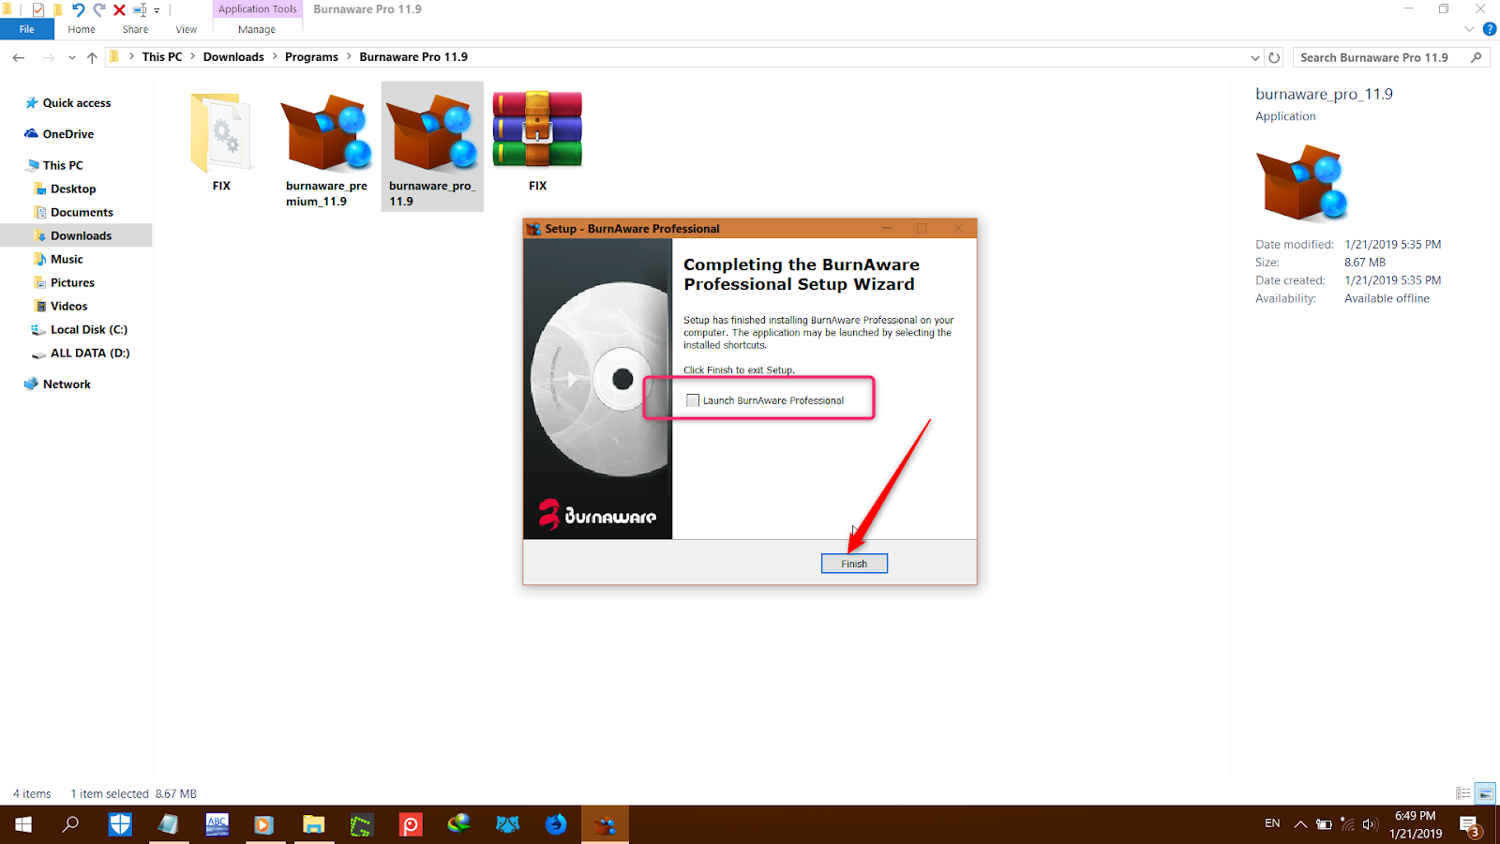Select Network in navigation pane
1500x844 pixels.
pyautogui.click(x=57, y=384)
